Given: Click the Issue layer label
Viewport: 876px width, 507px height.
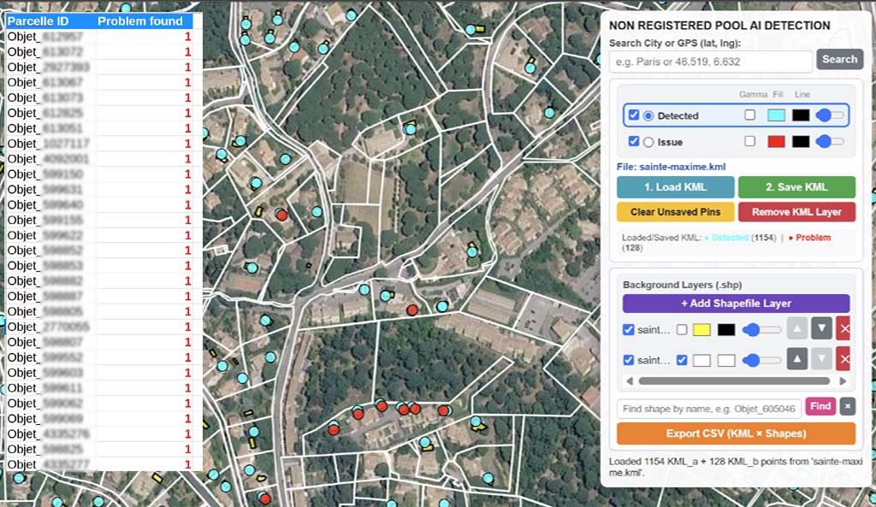Looking at the screenshot, I should coord(670,142).
